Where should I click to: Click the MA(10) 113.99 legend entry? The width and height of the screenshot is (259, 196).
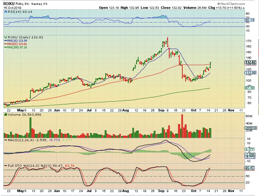[16, 40]
